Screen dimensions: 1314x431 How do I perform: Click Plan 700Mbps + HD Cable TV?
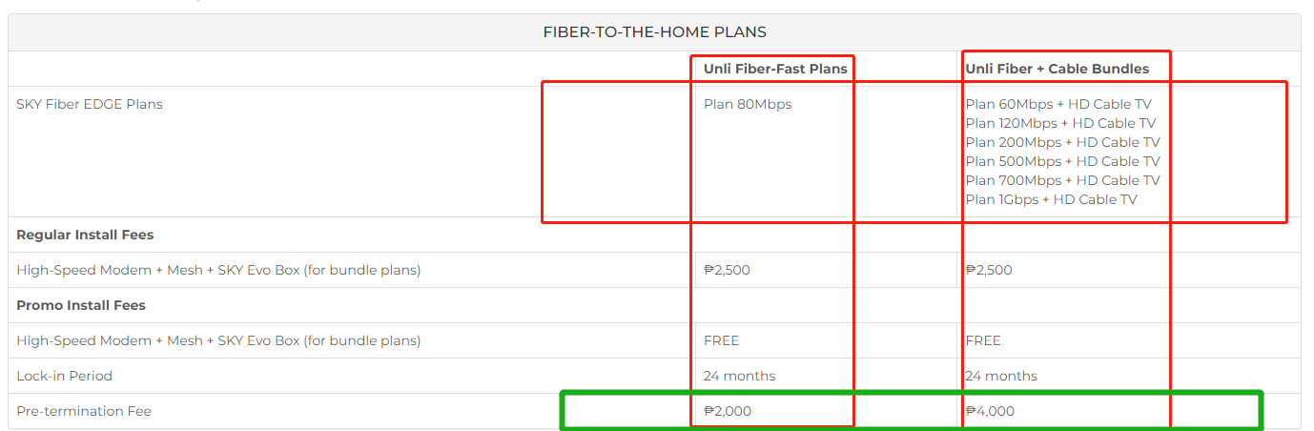click(x=1062, y=180)
